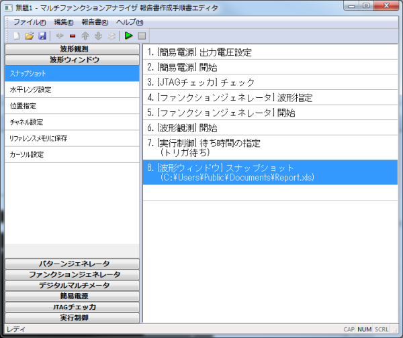Expand the デジタルマルチメータ category
The height and width of the screenshot is (338, 403).
click(x=73, y=286)
